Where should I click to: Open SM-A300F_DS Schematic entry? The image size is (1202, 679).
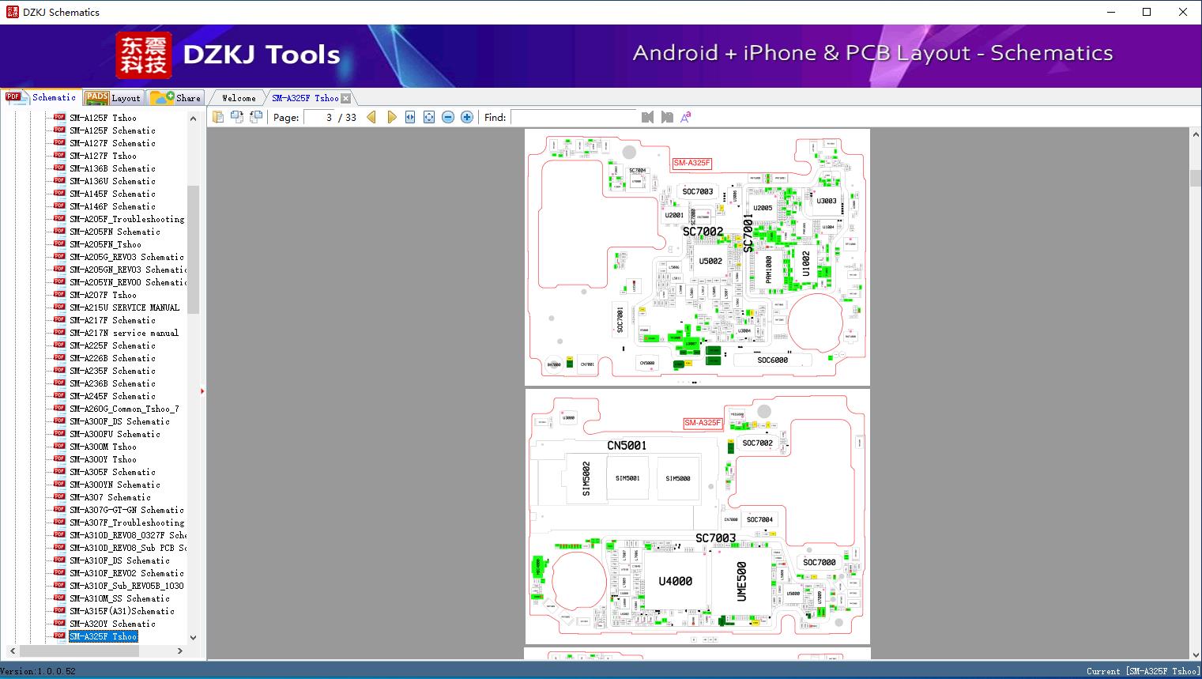coord(119,421)
